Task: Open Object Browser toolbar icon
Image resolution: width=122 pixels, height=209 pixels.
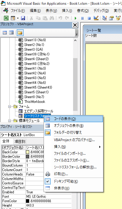Action: [118, 18]
